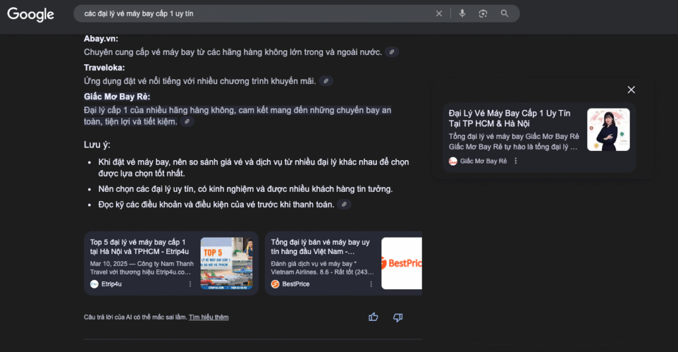Open more options on BestPrice card

coord(371,285)
